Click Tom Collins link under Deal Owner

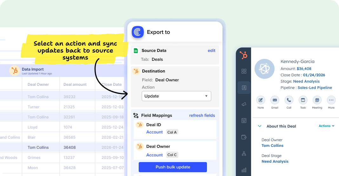point(272,146)
